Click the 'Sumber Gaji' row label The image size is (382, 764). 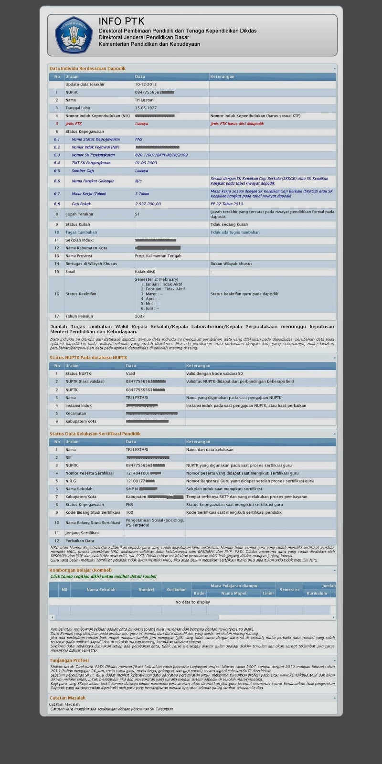[83, 171]
